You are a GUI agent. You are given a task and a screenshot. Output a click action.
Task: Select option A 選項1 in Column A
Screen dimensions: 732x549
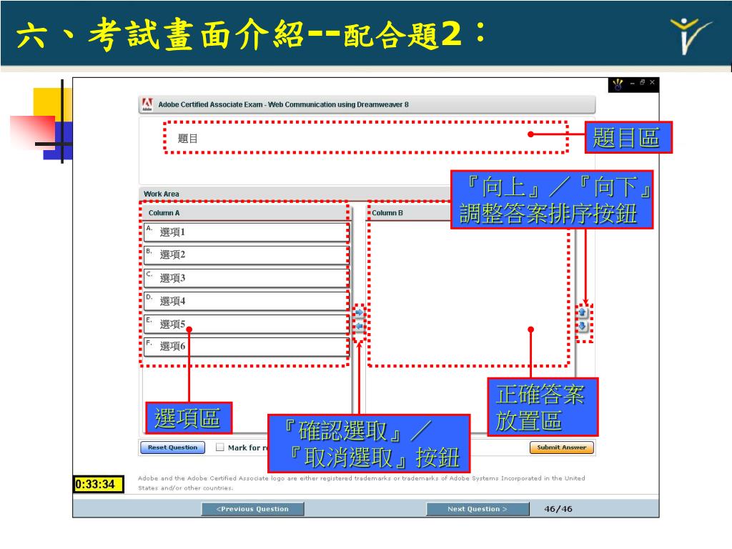coord(246,232)
